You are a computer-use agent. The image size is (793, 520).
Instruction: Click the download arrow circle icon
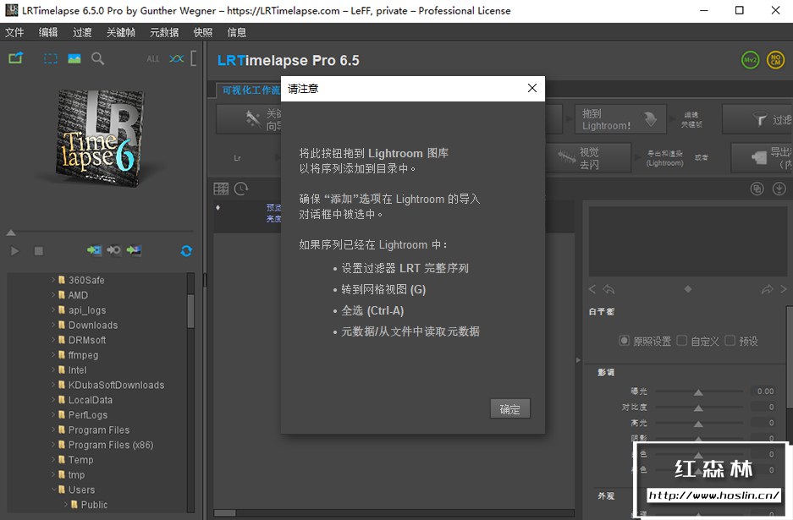click(x=779, y=189)
